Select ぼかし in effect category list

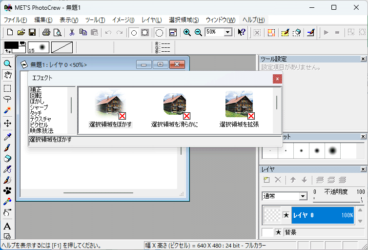tap(37, 101)
